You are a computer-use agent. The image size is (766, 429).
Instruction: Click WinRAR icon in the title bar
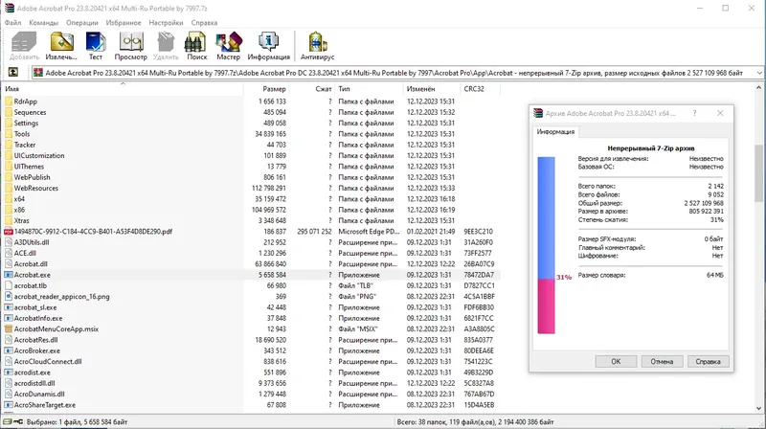[9, 8]
